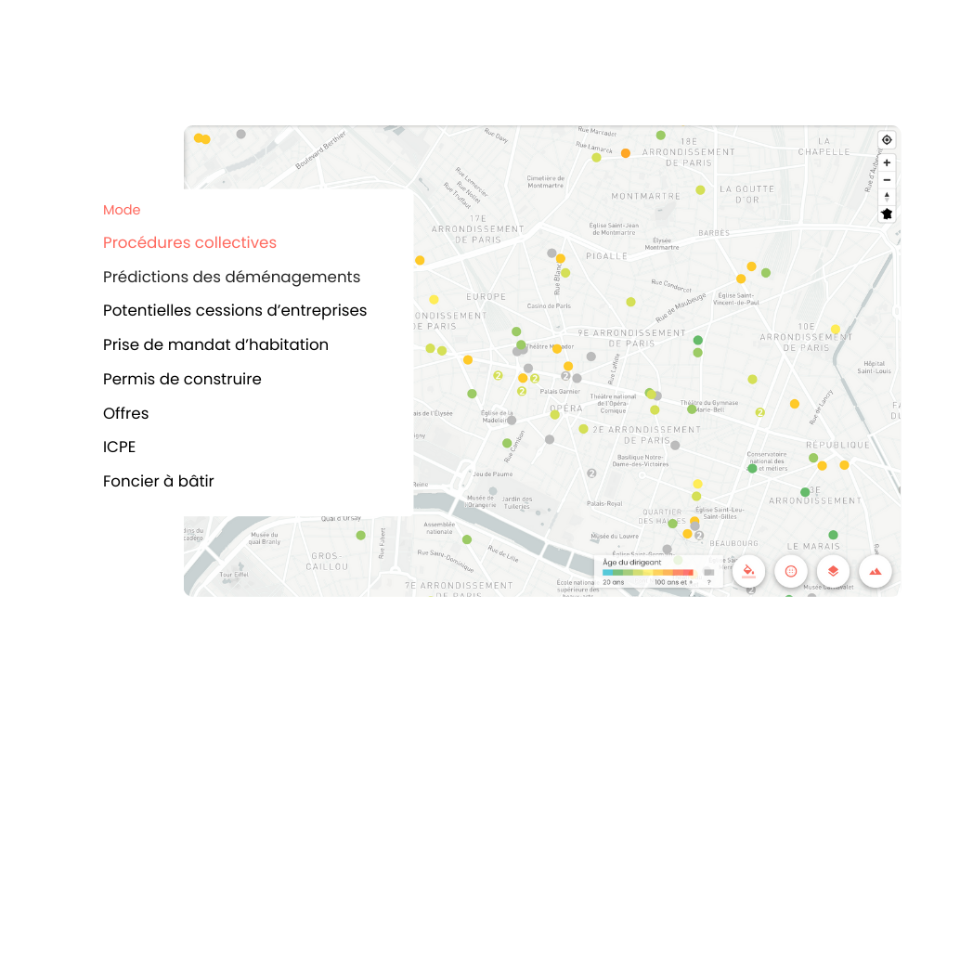
Task: Click the Pigalle district label
Action: click(x=606, y=256)
